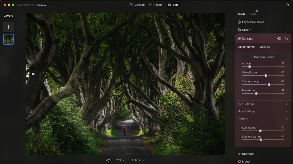Screen dimensions: 293x164
Task: Click the Sunrays sun icon
Action: tap(239, 39)
